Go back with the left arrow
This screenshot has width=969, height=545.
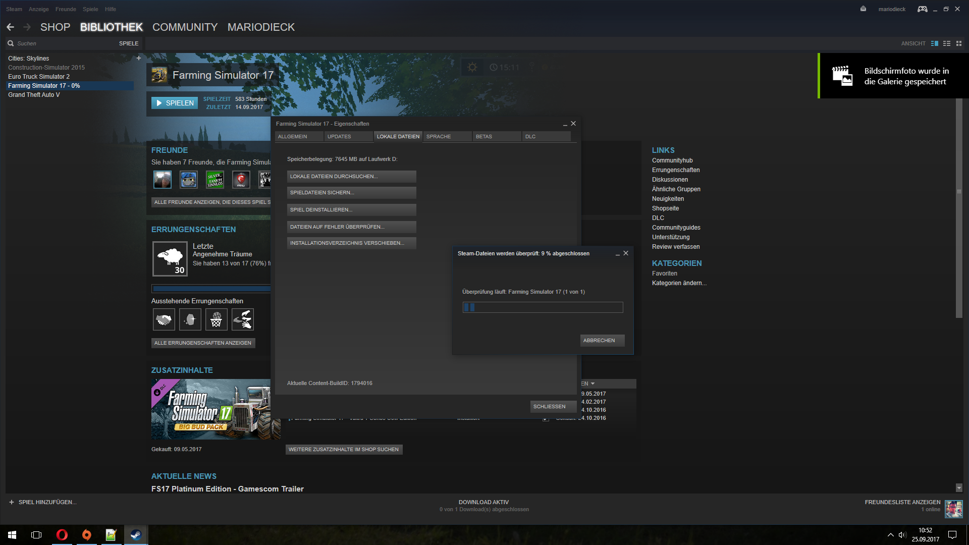pyautogui.click(x=11, y=27)
